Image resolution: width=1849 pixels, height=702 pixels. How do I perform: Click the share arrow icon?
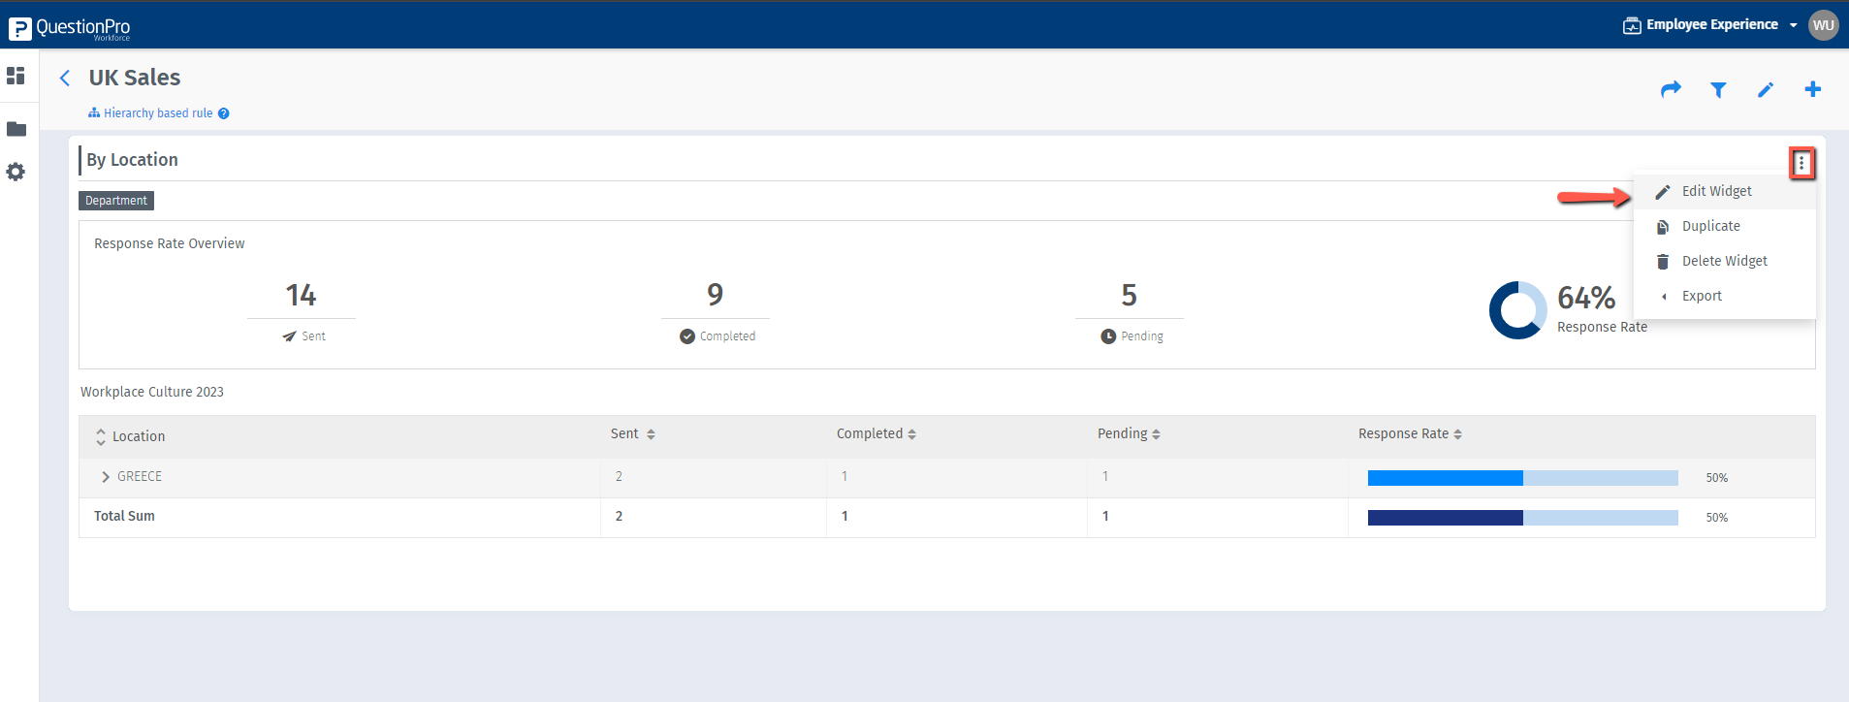[x=1671, y=89]
